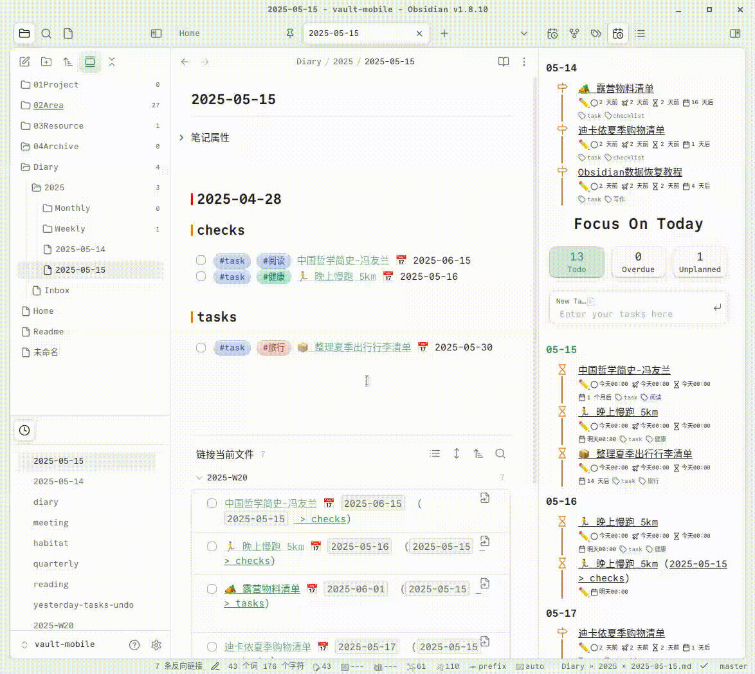Click the backlinks search icon
The height and width of the screenshot is (674, 755).
tap(500, 454)
